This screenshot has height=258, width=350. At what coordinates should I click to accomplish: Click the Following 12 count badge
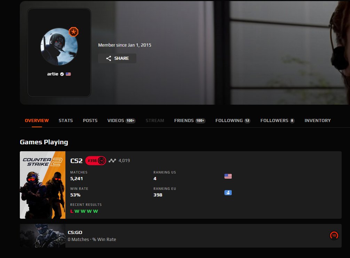(x=247, y=121)
